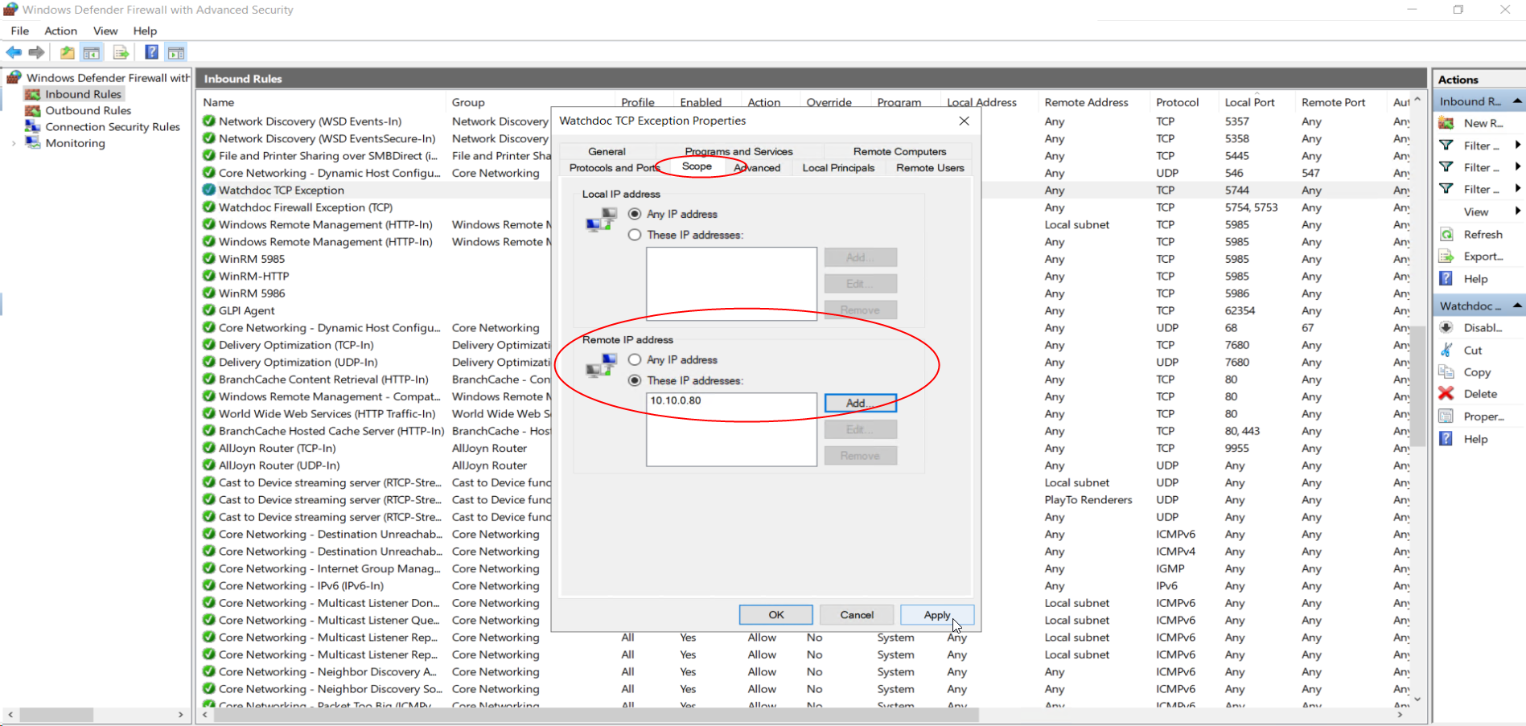Image resolution: width=1526 pixels, height=726 pixels.
Task: Click the red Delete action icon
Action: click(1446, 393)
